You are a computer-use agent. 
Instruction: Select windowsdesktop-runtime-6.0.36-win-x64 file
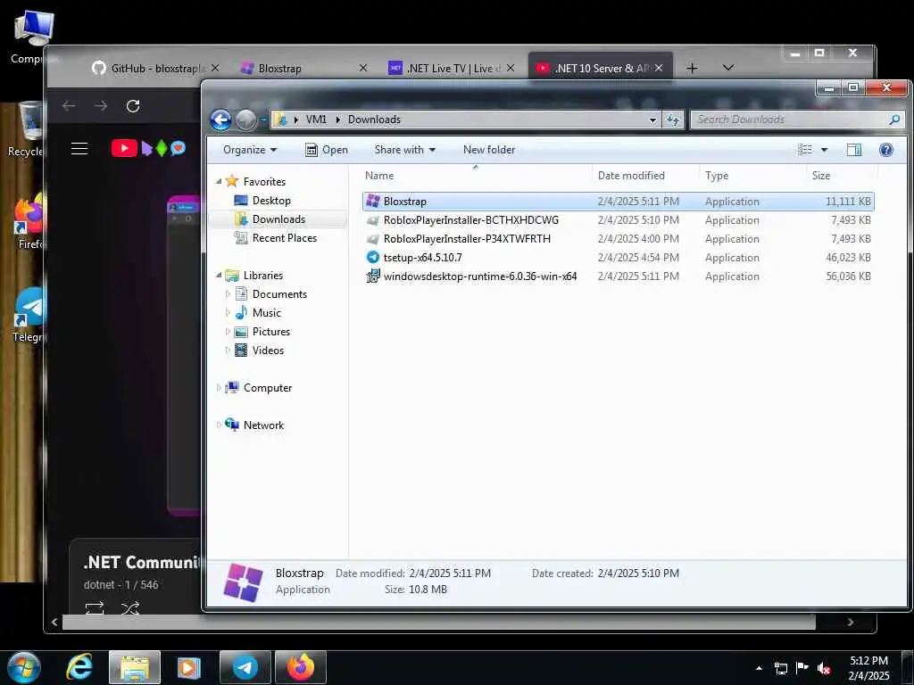pos(618,276)
